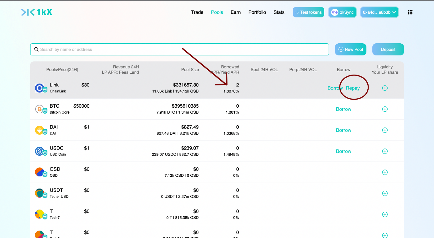Click the Test-7 token icon
This screenshot has height=238, width=434.
pyautogui.click(x=39, y=214)
